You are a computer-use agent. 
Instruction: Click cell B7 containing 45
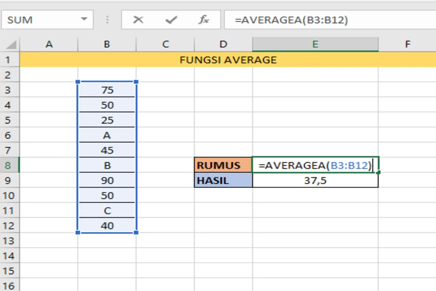coord(107,150)
